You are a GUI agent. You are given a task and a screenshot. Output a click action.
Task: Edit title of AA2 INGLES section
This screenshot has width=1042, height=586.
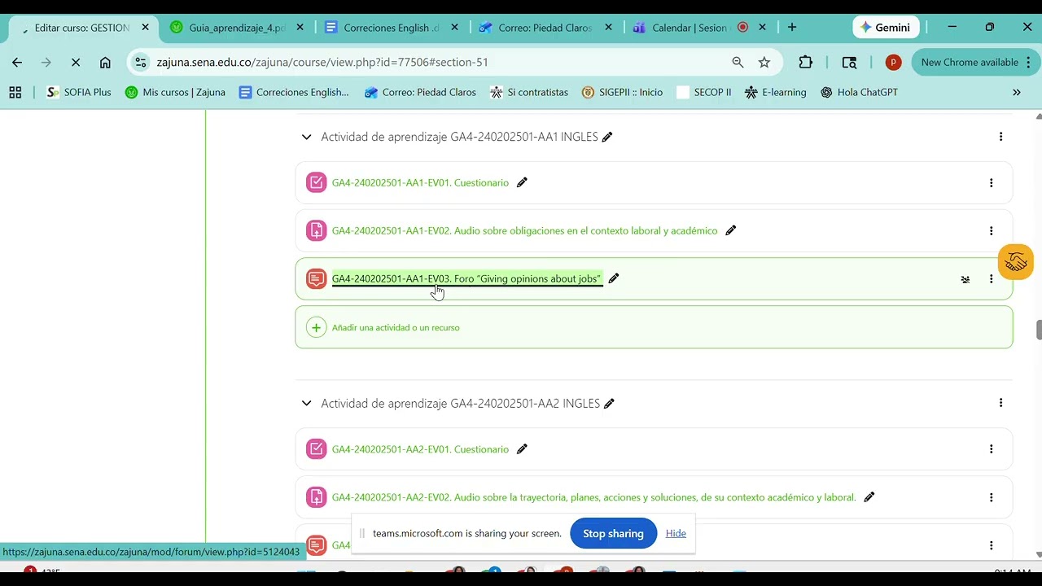[x=609, y=403]
